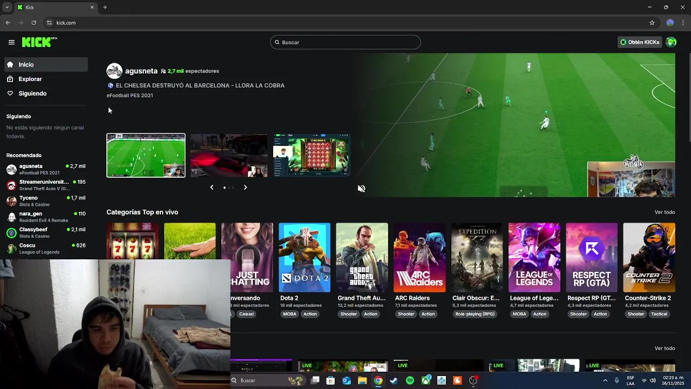This screenshot has height=389, width=691.
Task: Open the Dota 2 category card
Action: coord(304,258)
